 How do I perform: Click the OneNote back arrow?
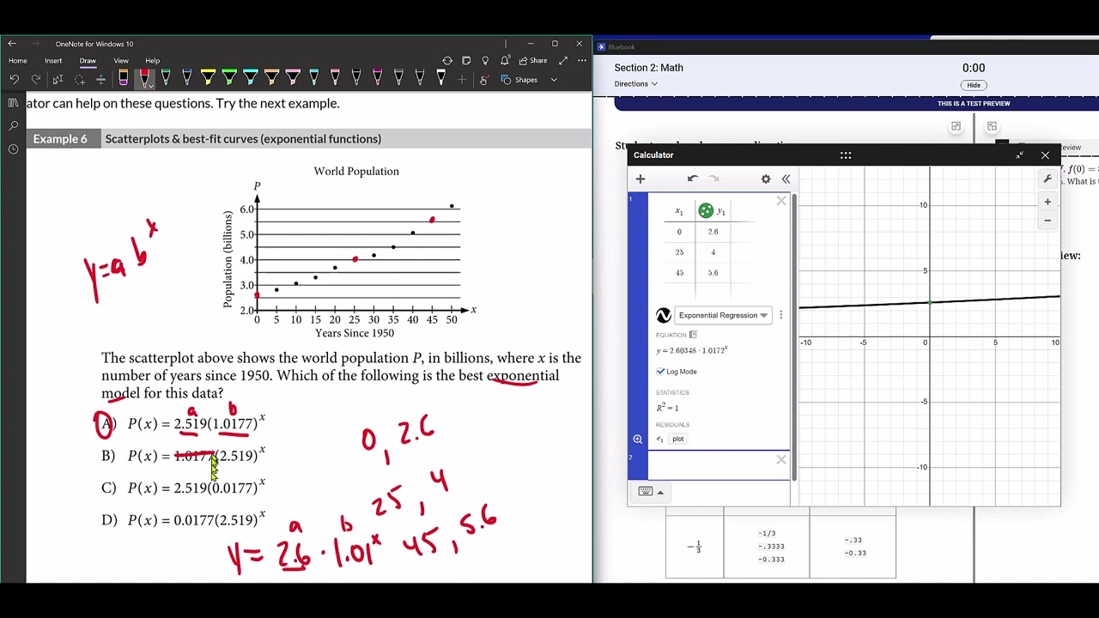tap(12, 44)
